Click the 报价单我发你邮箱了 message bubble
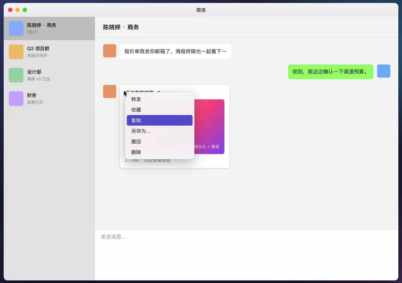The image size is (402, 283). (175, 51)
